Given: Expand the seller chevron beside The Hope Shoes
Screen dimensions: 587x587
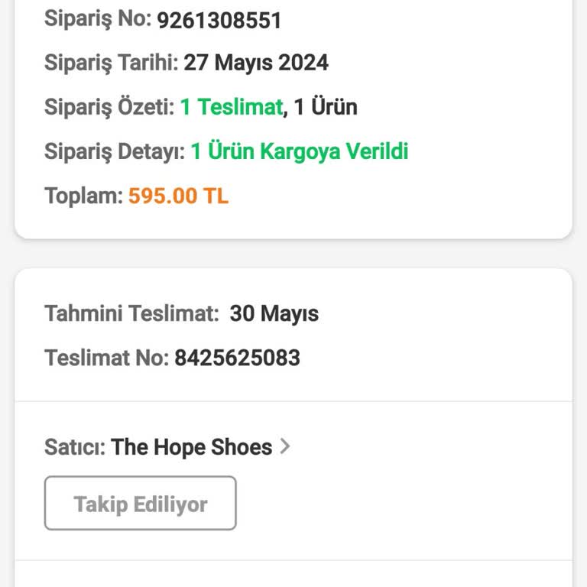Looking at the screenshot, I should 285,446.
